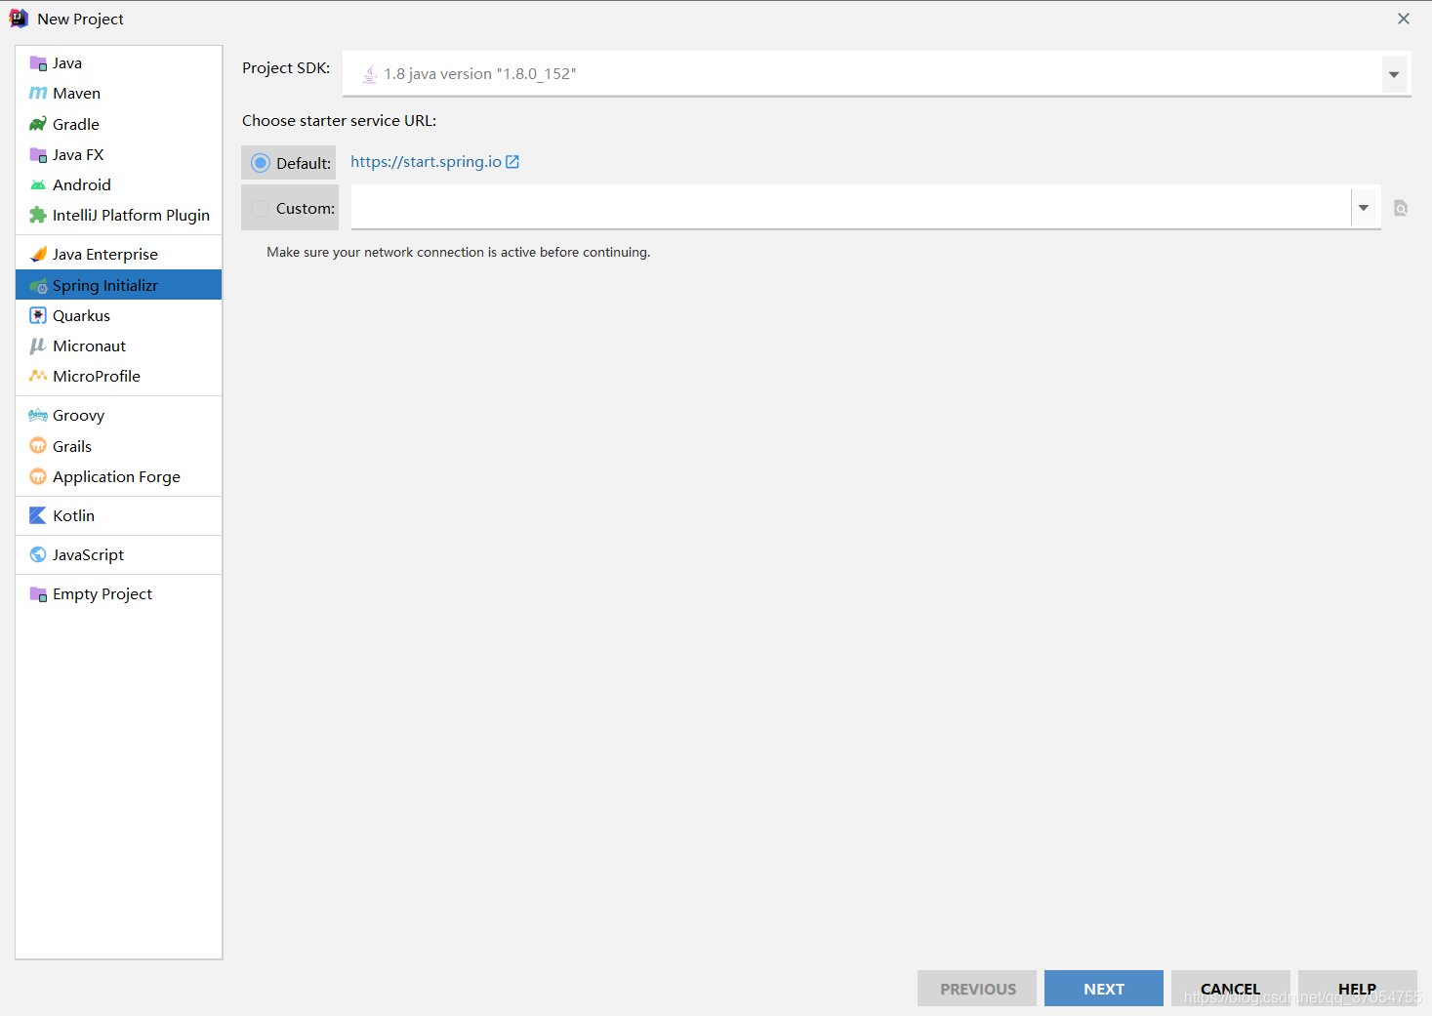Click the HELP button

1358,989
